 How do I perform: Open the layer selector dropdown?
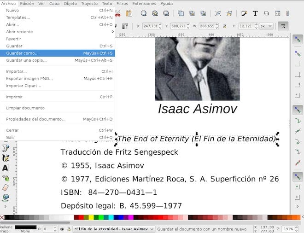pyautogui.click(x=114, y=229)
